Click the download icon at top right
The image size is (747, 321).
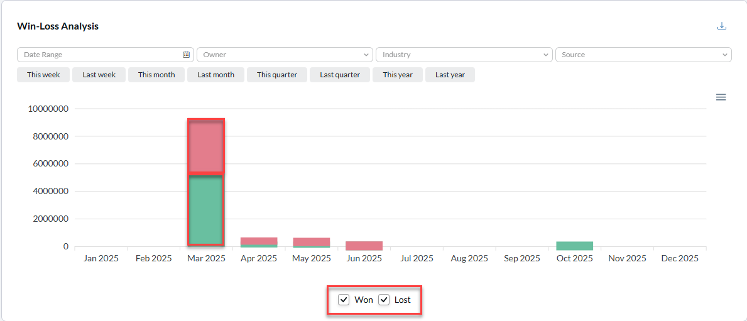[x=722, y=26]
